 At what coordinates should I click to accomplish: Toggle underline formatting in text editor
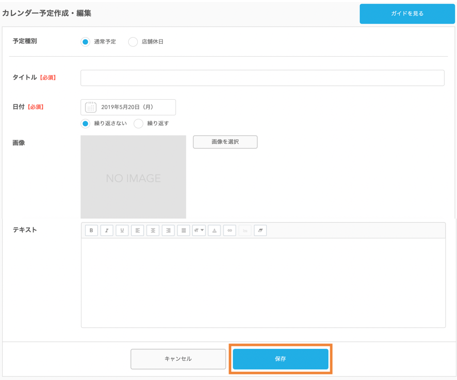point(122,231)
